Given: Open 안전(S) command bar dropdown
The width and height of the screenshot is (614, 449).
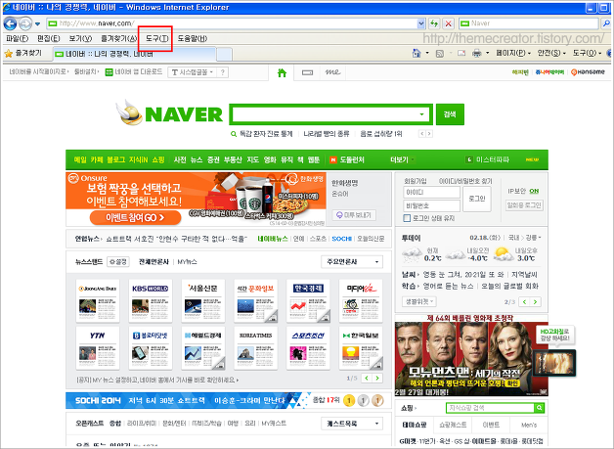Looking at the screenshot, I should [x=551, y=53].
